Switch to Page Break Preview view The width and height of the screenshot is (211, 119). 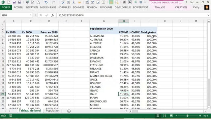click(x=171, y=116)
